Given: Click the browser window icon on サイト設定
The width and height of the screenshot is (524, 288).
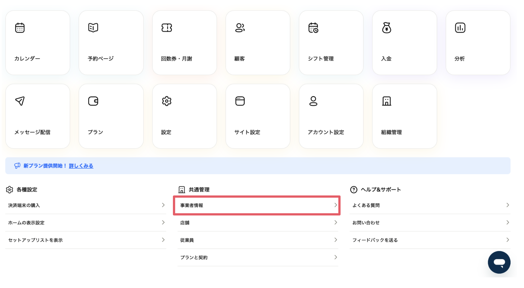Looking at the screenshot, I should coord(240,101).
